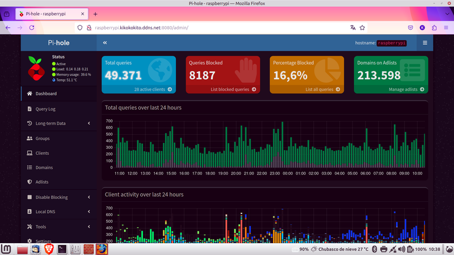The width and height of the screenshot is (454, 255).
Task: Open the hamburger menu beside the hostname
Action: [x=424, y=43]
